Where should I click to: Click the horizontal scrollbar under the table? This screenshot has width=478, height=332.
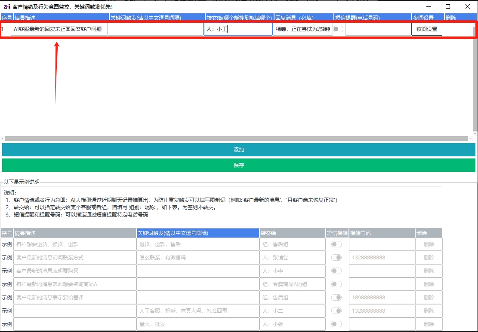pos(236,139)
